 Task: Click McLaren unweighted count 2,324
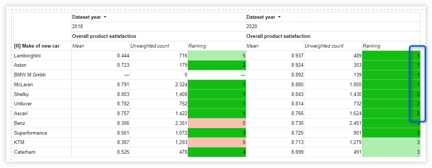coord(182,85)
